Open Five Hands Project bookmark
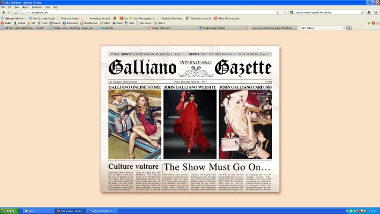380x214 pixels. click(x=70, y=18)
